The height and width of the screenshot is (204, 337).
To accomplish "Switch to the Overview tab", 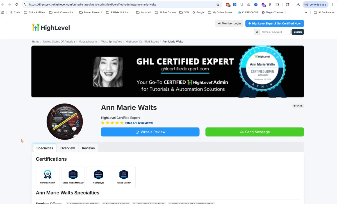I will pyautogui.click(x=68, y=148).
